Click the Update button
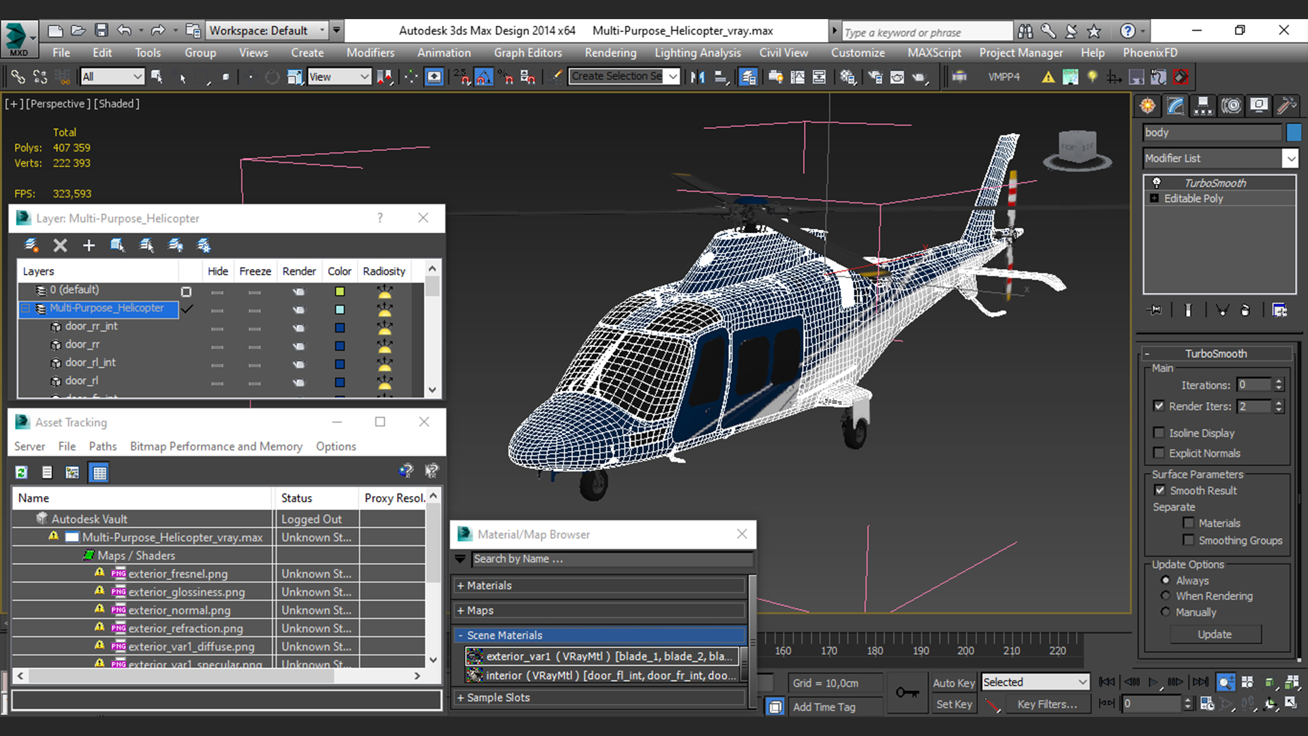The image size is (1308, 736). 1215,634
